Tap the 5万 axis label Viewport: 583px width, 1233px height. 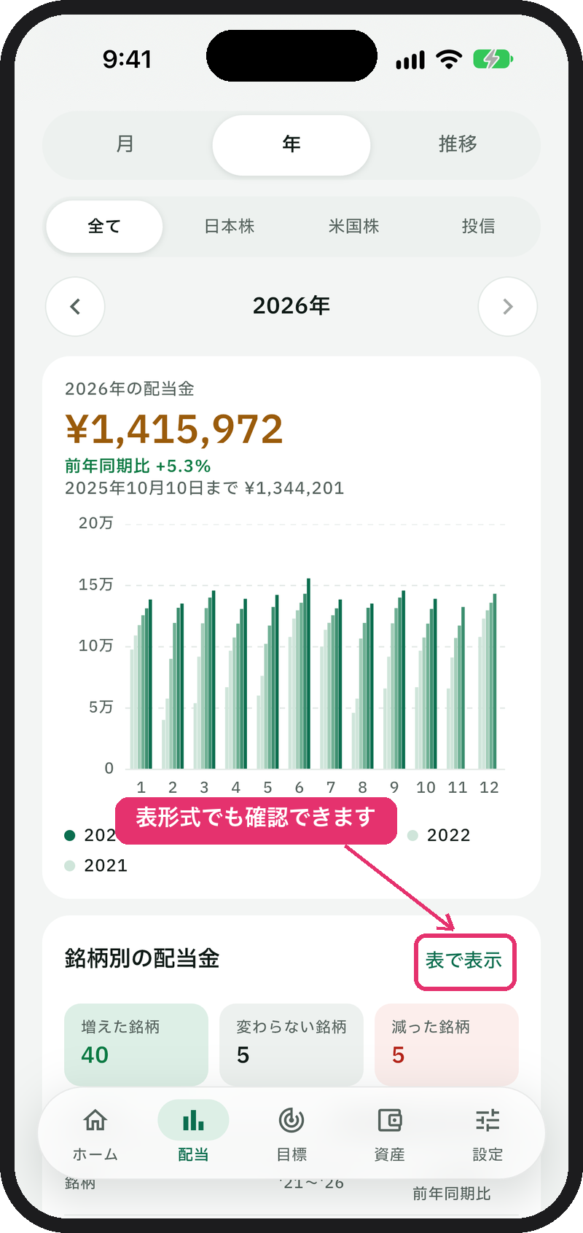[101, 707]
